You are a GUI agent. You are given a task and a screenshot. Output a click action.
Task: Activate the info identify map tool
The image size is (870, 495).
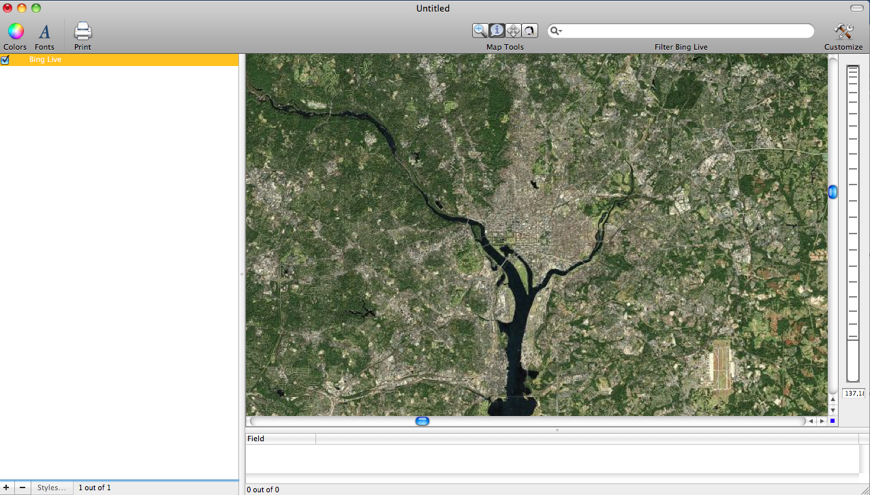[x=497, y=31]
